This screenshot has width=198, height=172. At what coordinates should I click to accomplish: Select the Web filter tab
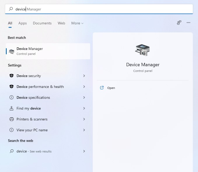tap(61, 23)
